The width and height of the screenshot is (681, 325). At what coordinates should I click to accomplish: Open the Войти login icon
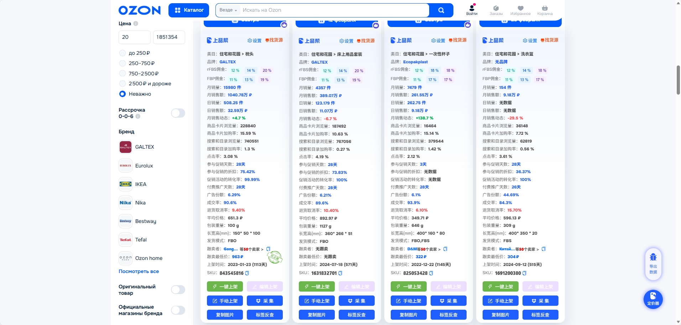pyautogui.click(x=472, y=10)
